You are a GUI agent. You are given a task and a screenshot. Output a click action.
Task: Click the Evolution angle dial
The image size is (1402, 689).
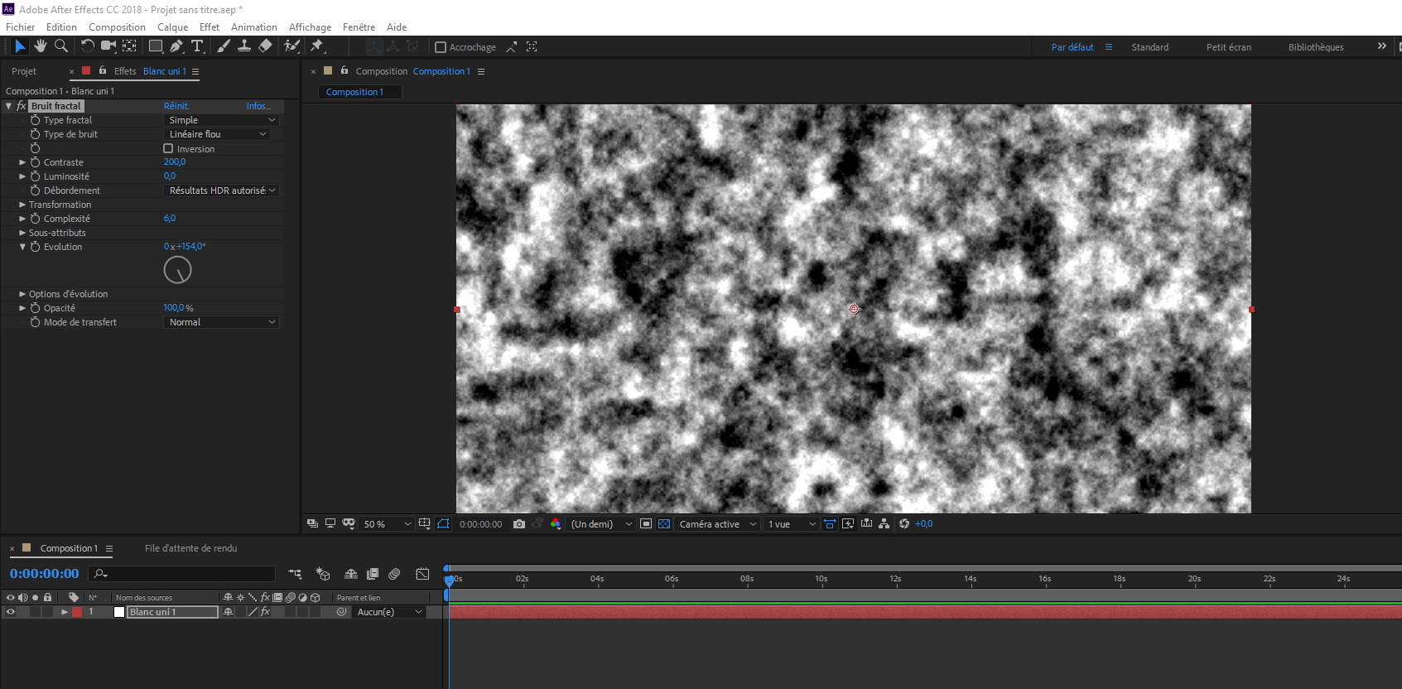point(177,270)
